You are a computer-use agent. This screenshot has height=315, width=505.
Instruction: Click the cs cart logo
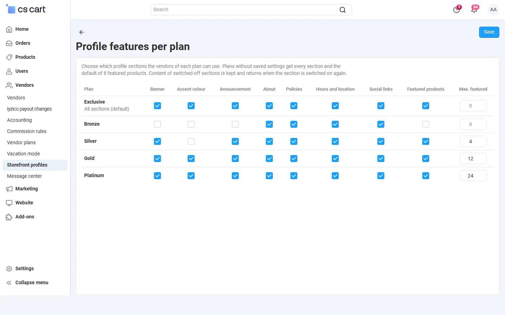coord(26,9)
